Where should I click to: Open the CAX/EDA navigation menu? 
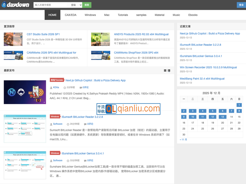click(x=70, y=15)
